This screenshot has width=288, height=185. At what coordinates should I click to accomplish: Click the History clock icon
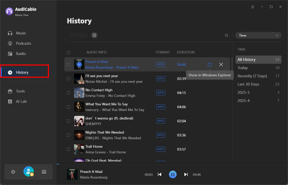(x=10, y=72)
